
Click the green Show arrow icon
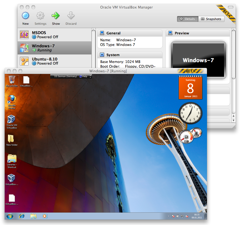[x=56, y=15]
